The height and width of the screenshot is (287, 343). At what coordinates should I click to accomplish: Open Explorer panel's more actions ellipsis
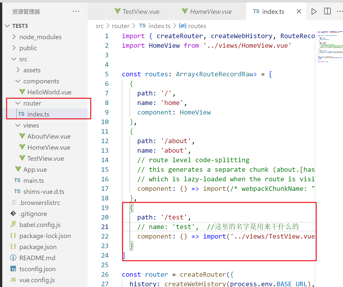coord(76,12)
